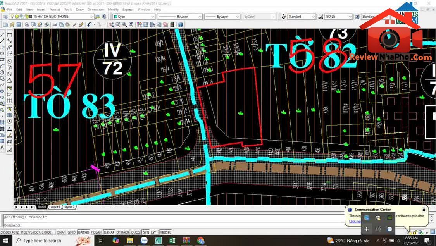
Task: Expand the layer dropdown showing 15-HATCH GIAO THONG
Action: (x=91, y=17)
